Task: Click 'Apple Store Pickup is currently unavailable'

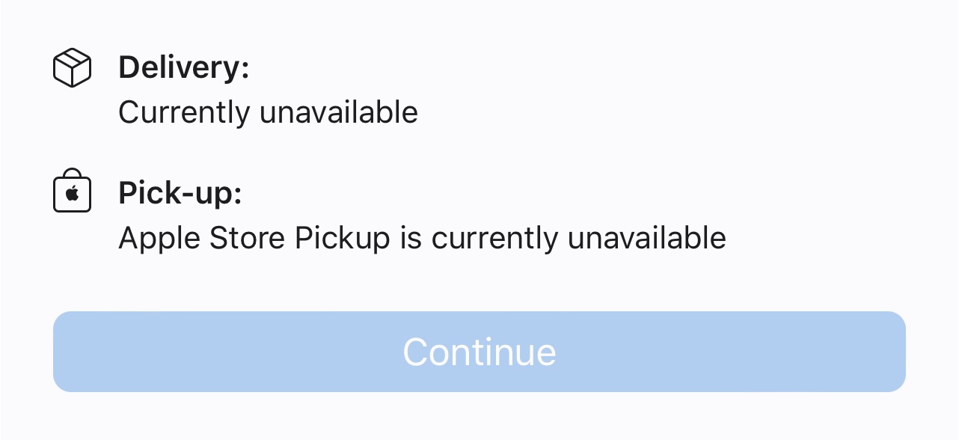Action: point(422,239)
